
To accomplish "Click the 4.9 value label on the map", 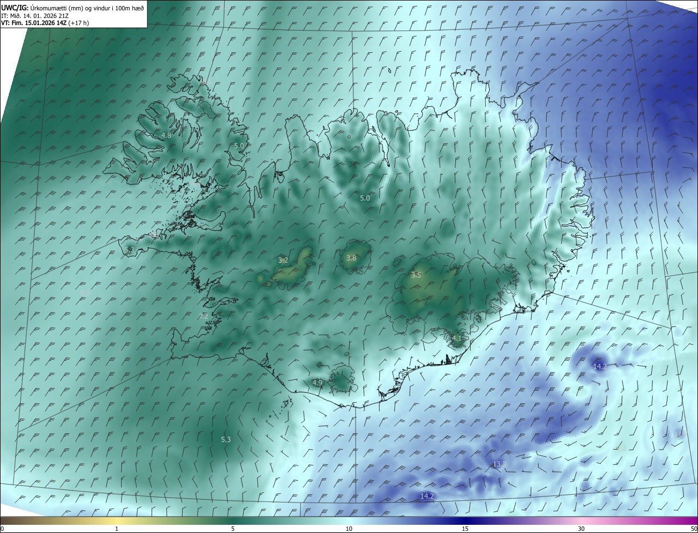I will [x=317, y=383].
